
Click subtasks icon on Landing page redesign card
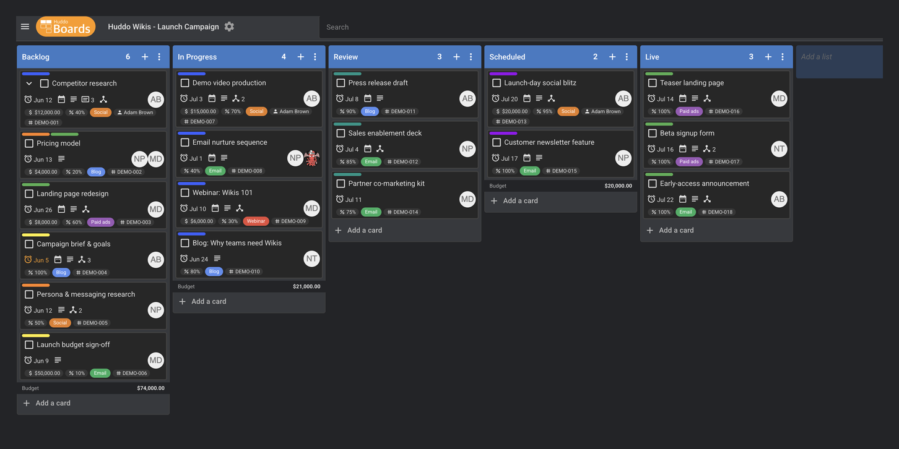(86, 210)
